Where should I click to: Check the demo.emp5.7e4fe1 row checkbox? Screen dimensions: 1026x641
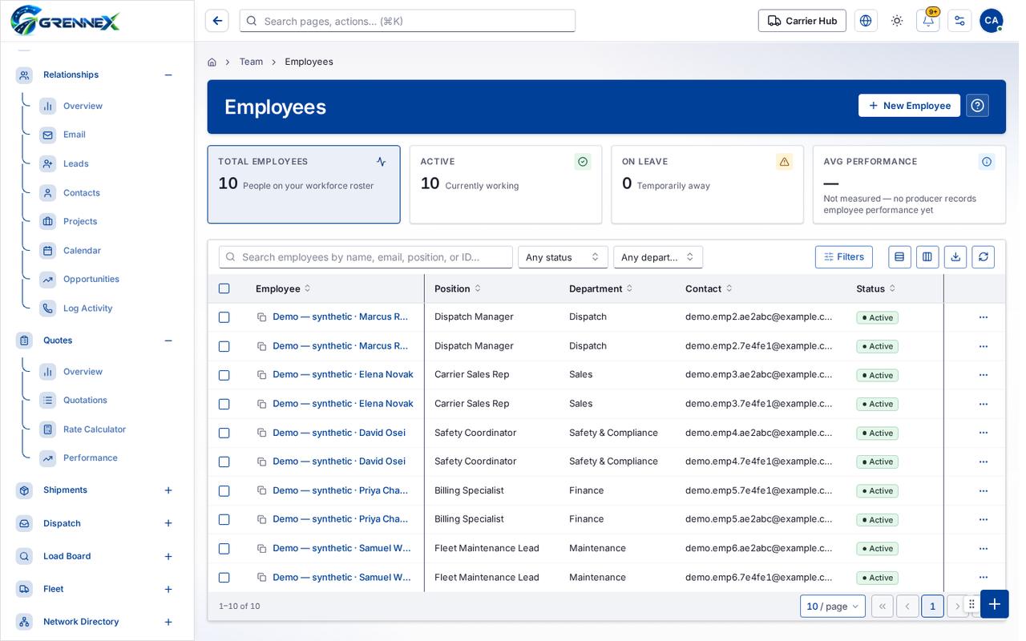[x=224, y=490]
